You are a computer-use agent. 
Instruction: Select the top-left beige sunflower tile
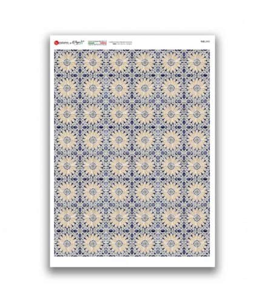(67, 62)
